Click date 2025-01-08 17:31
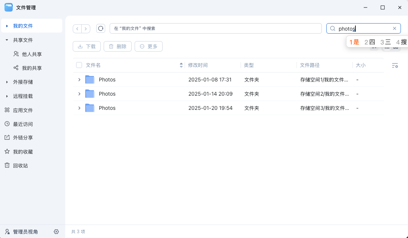 [210, 80]
